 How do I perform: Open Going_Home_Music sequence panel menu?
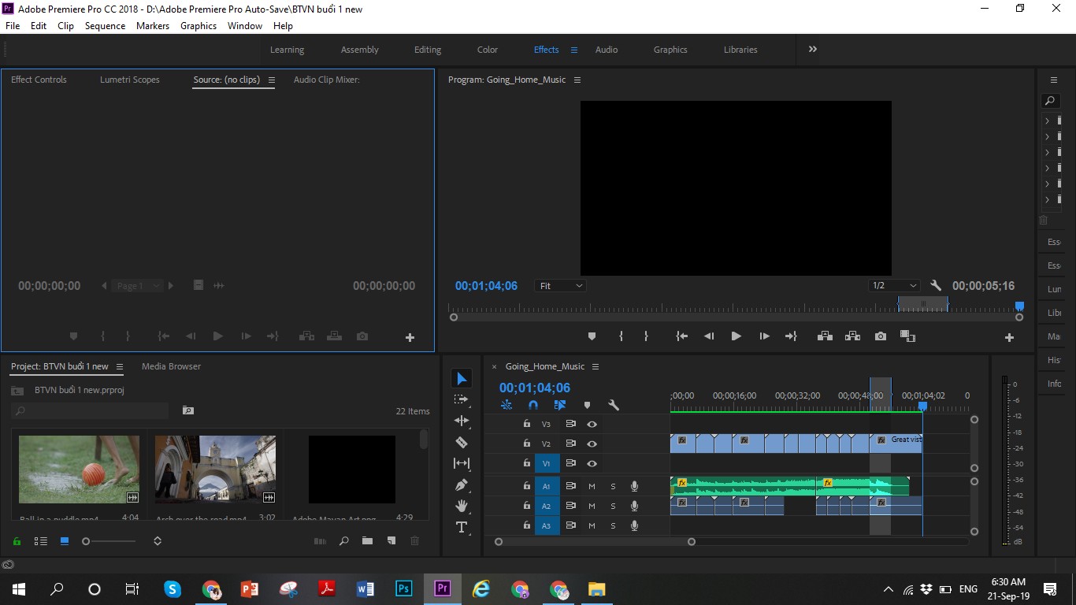596,367
